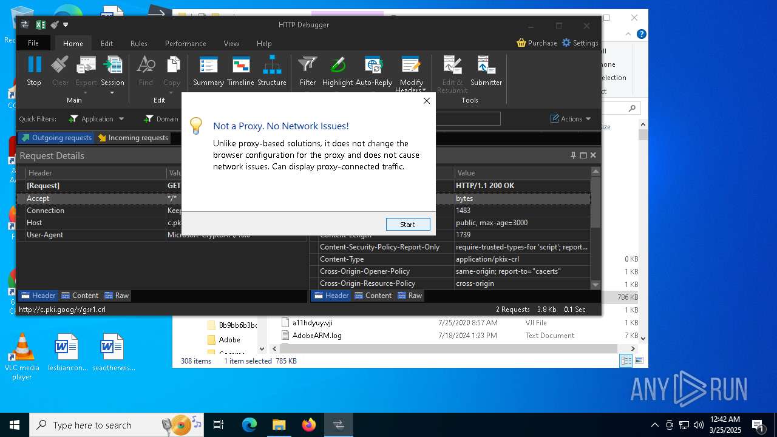Switch to response Header tab
The height and width of the screenshot is (437, 777).
[331, 296]
